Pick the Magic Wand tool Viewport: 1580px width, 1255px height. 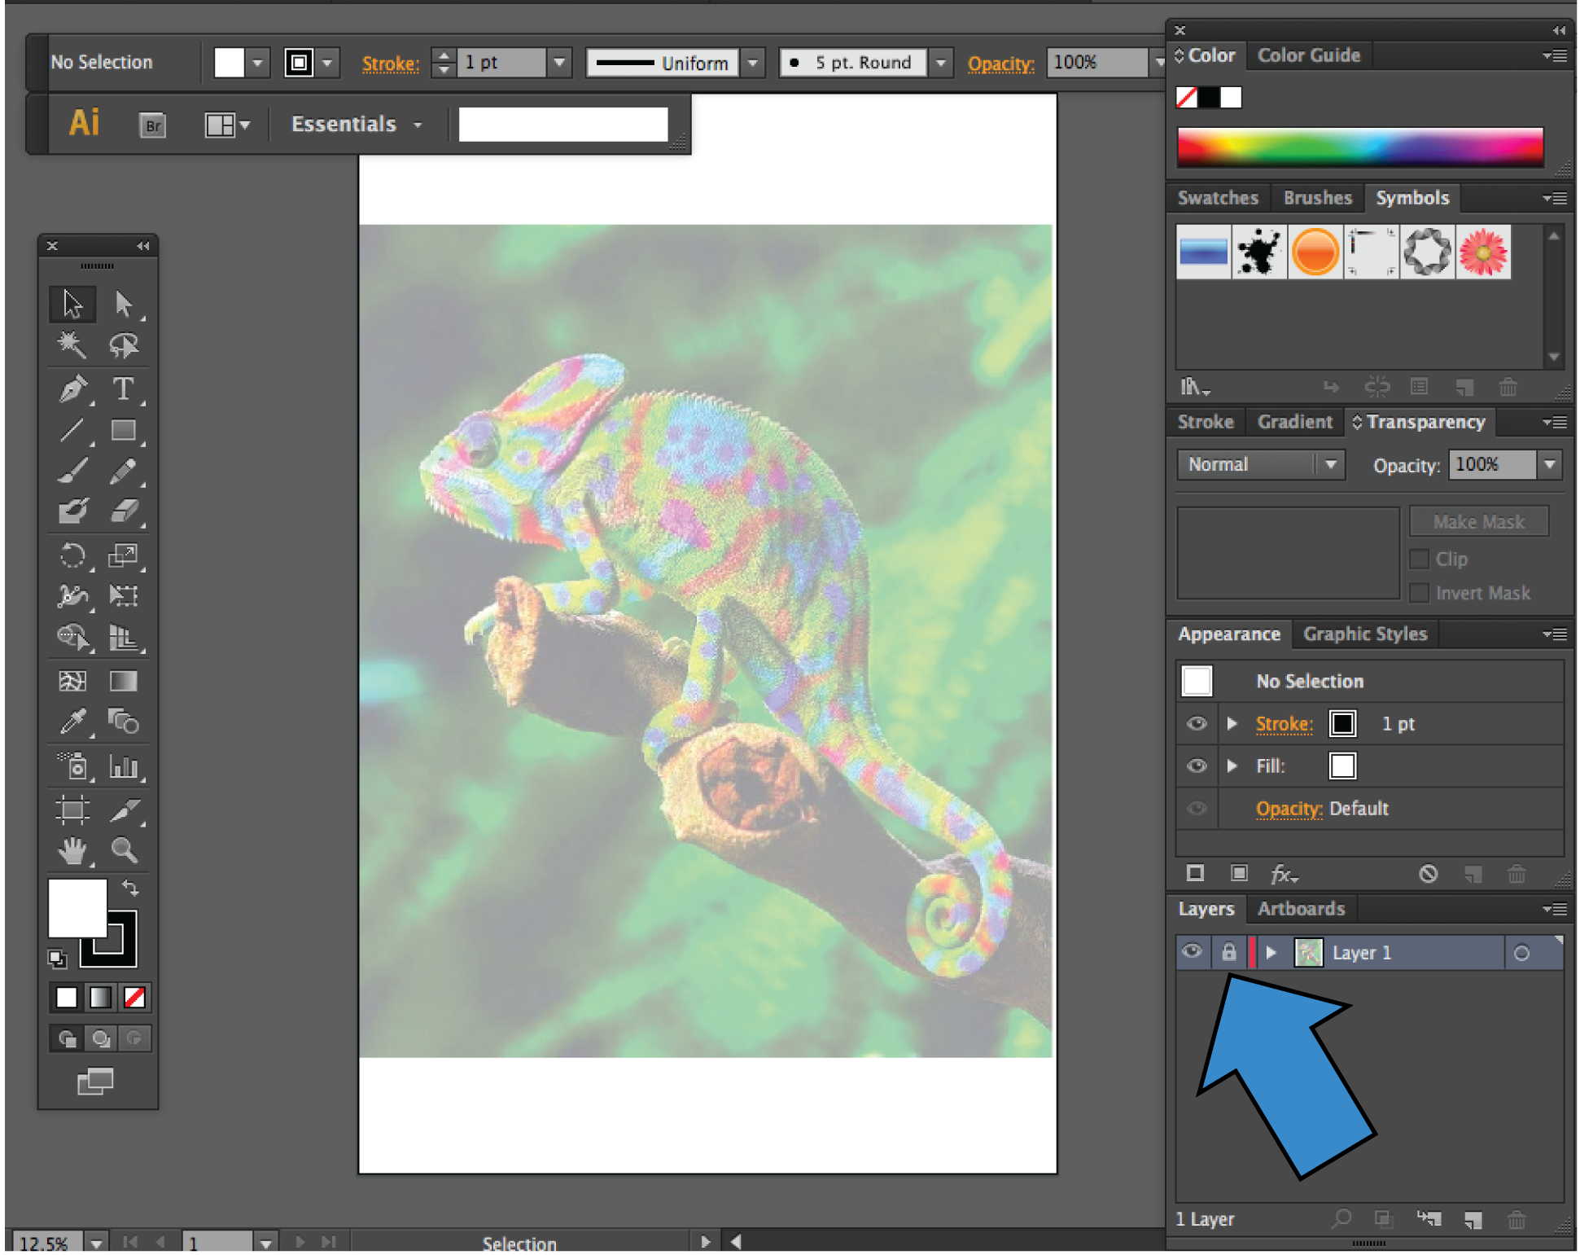[x=72, y=346]
